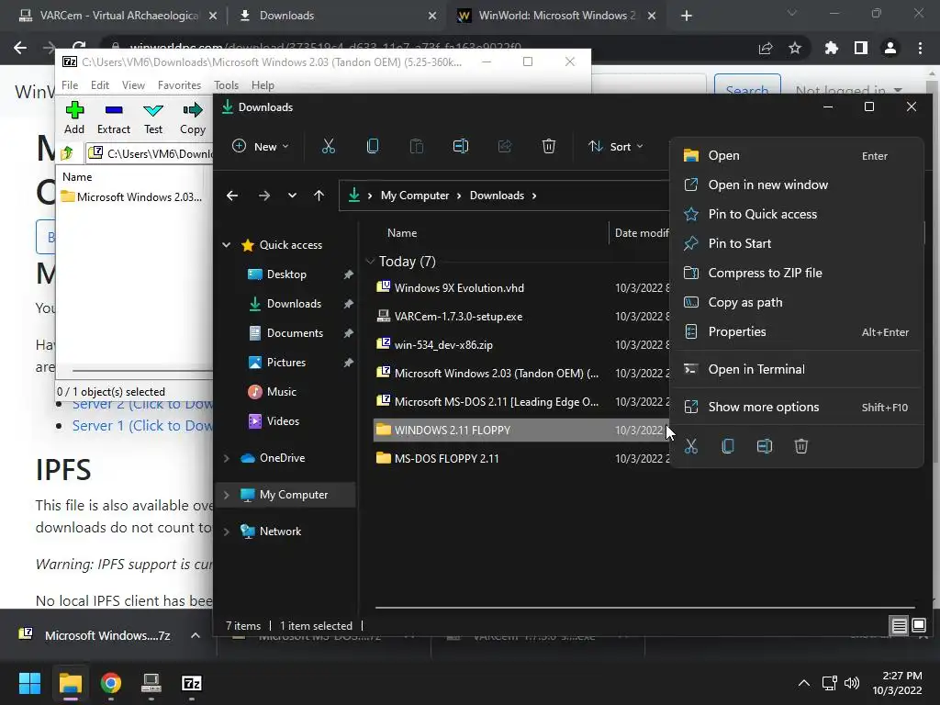Screen dimensions: 940x705
Task: Select Pin to Quick access
Action: tap(796, 214)
